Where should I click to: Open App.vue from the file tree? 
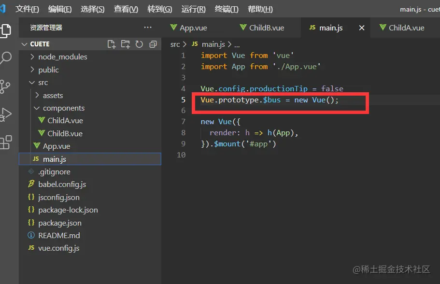57,146
